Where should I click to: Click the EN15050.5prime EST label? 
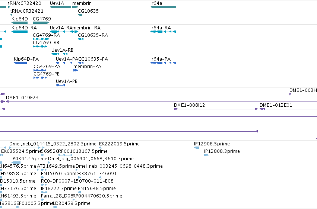coord(60,174)
